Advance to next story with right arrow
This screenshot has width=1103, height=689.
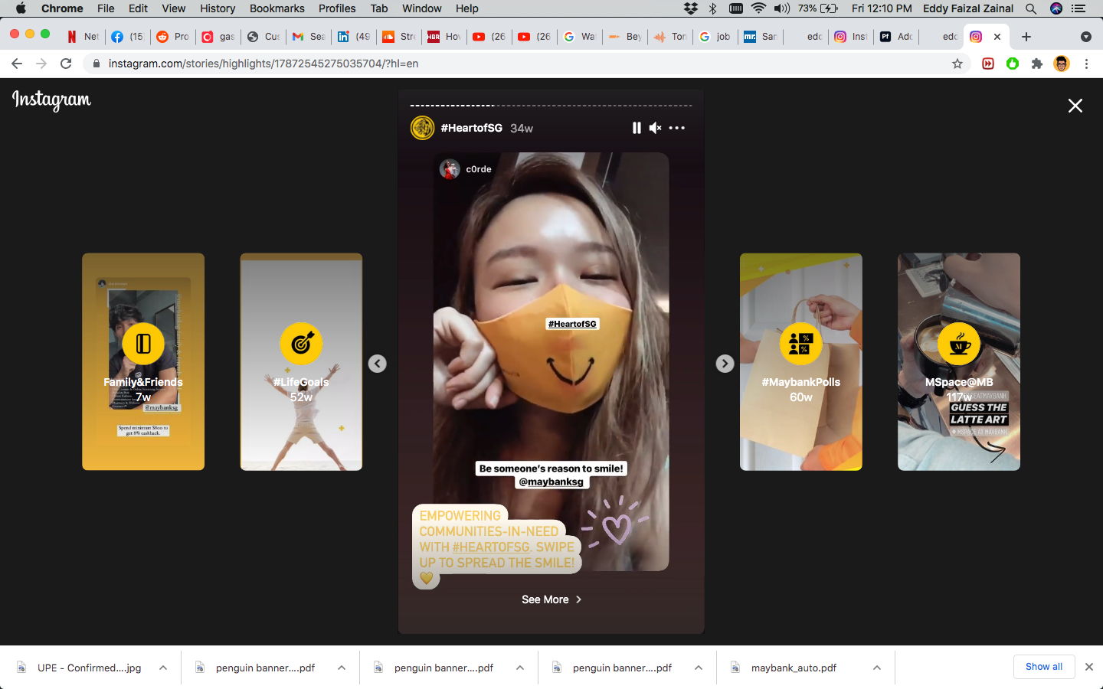[725, 364]
